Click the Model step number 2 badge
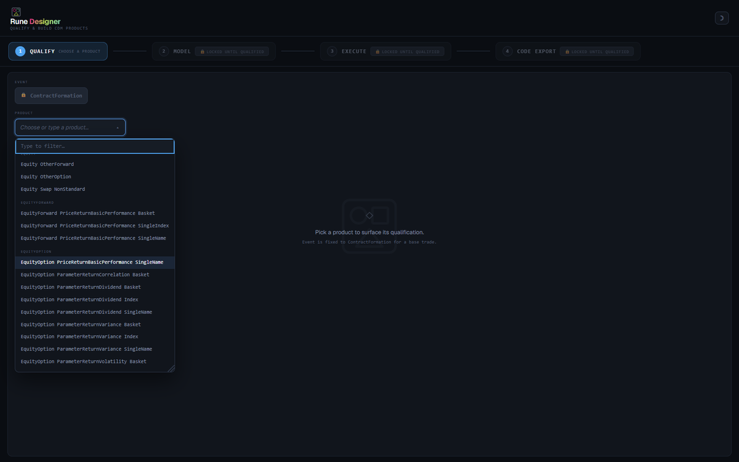Screen dimensions: 739x462 [163, 51]
